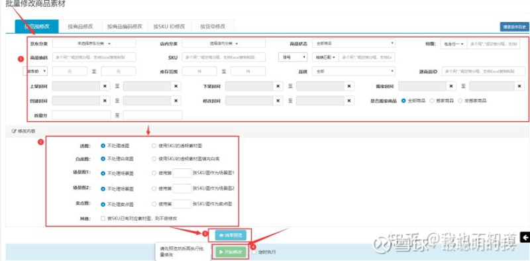Open the 货号 type dropdown

click(293, 57)
